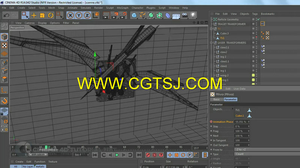The height and width of the screenshot is (168, 300).
Task: Toggle Animation Phase keyframe circle
Action: pos(211,122)
